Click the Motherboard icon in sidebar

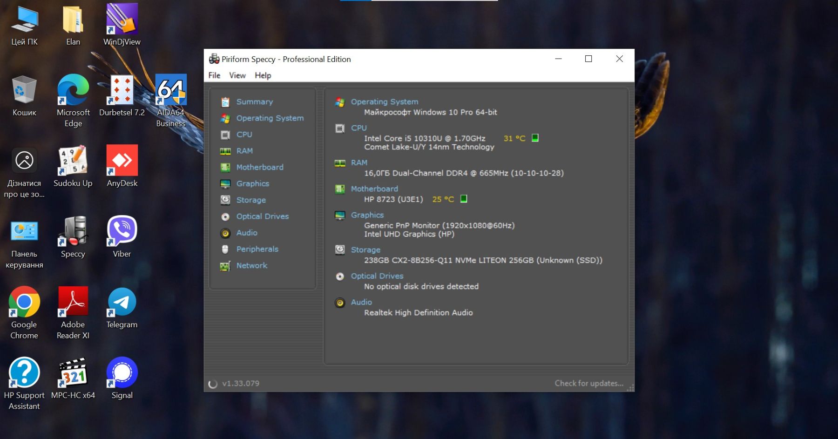click(x=225, y=168)
